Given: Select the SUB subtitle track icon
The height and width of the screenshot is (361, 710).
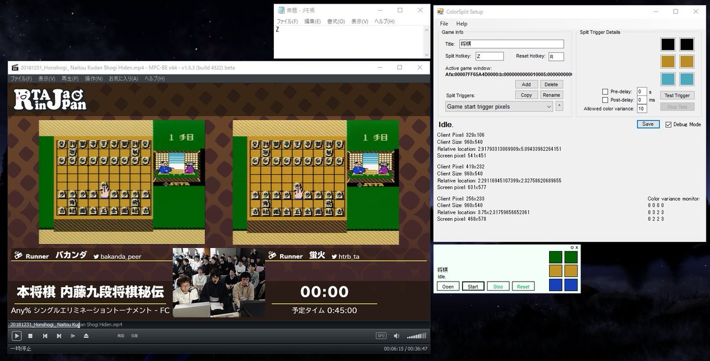Looking at the screenshot, I should (134, 336).
